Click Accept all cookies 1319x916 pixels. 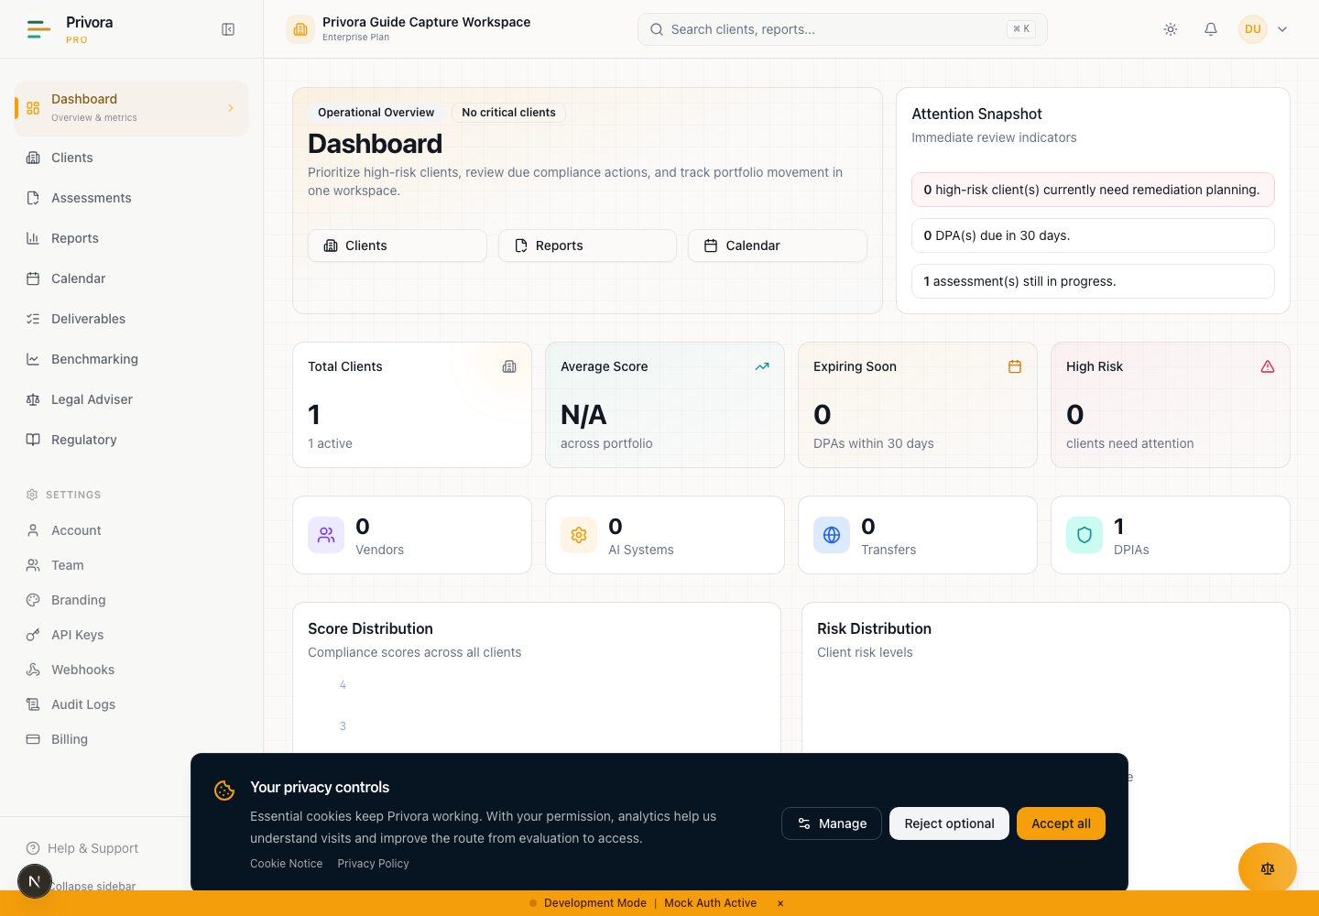(x=1061, y=823)
